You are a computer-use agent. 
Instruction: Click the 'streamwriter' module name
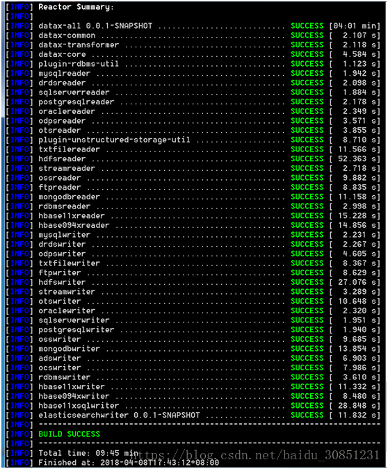pyautogui.click(x=67, y=292)
